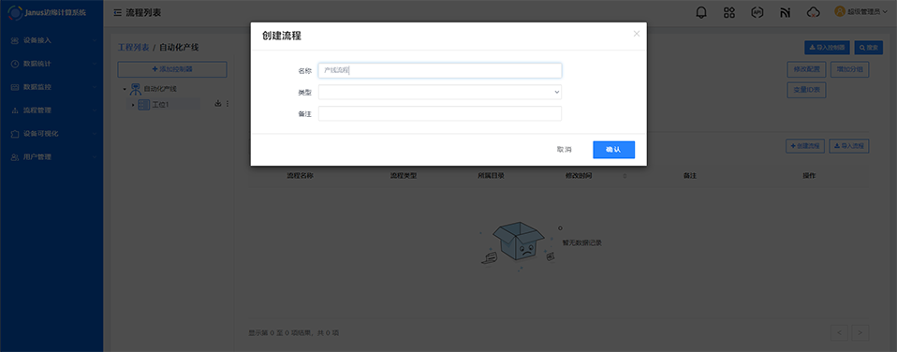Open the notification bell

click(701, 12)
